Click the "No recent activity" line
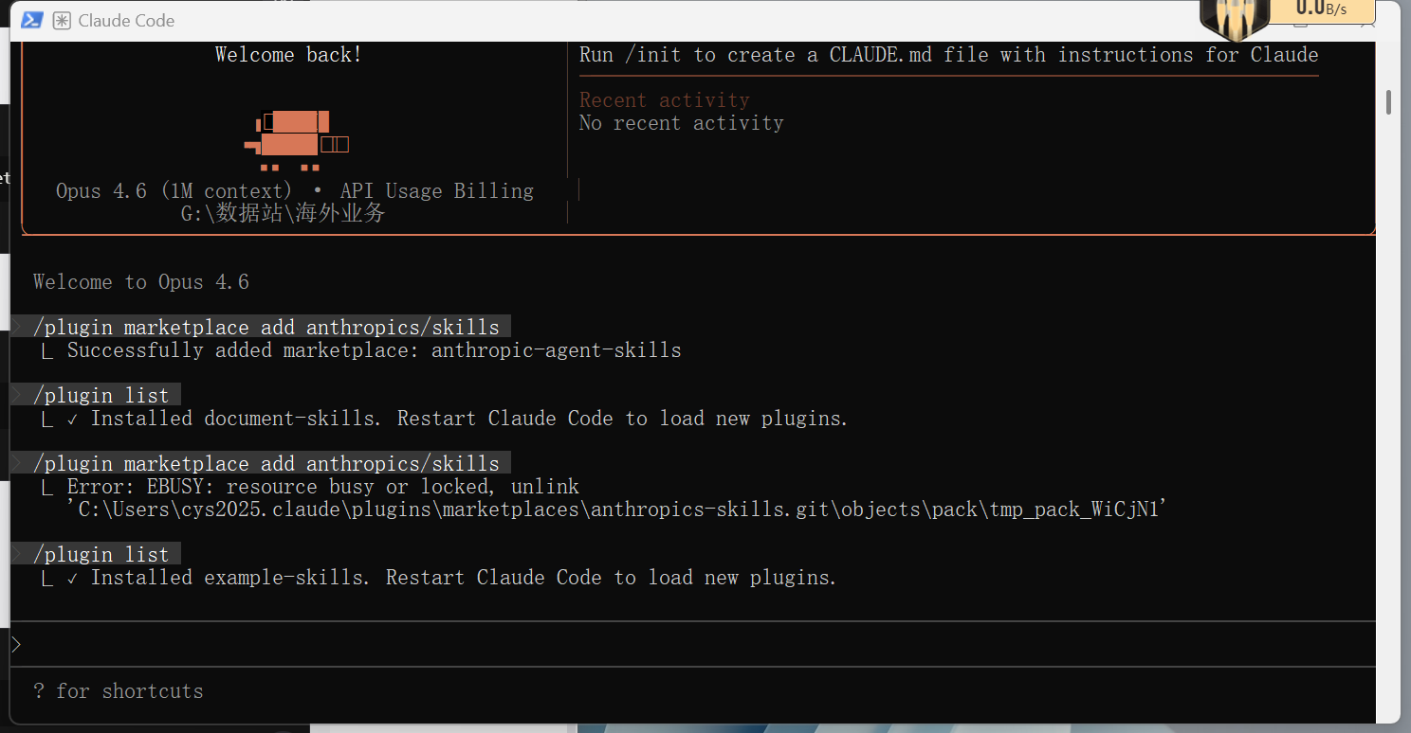Screen dimensions: 1411x733 coord(681,123)
